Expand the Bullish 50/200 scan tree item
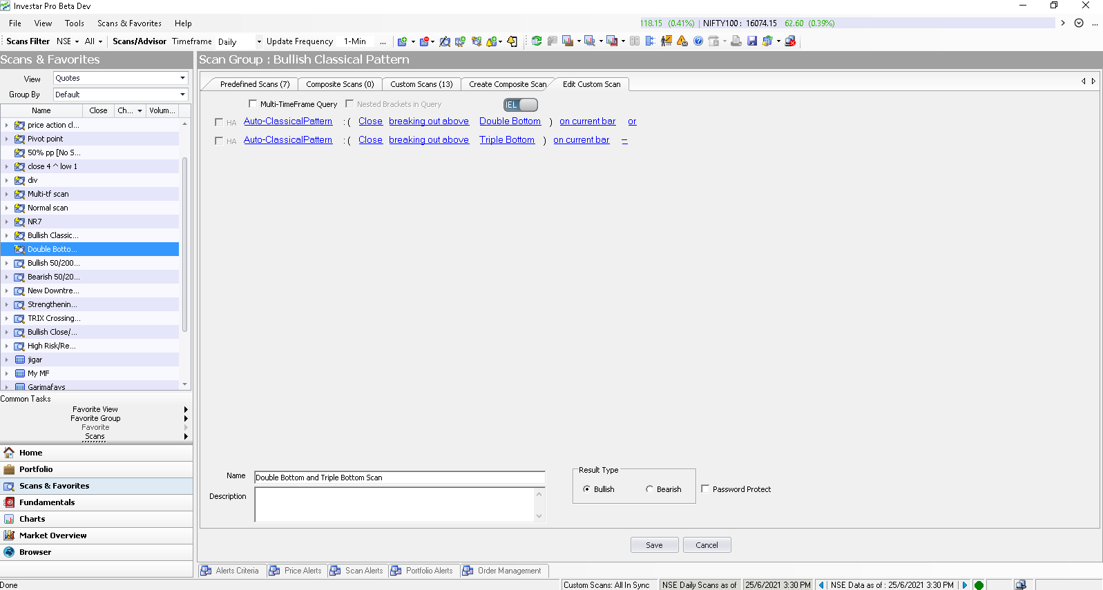 pyautogui.click(x=7, y=263)
